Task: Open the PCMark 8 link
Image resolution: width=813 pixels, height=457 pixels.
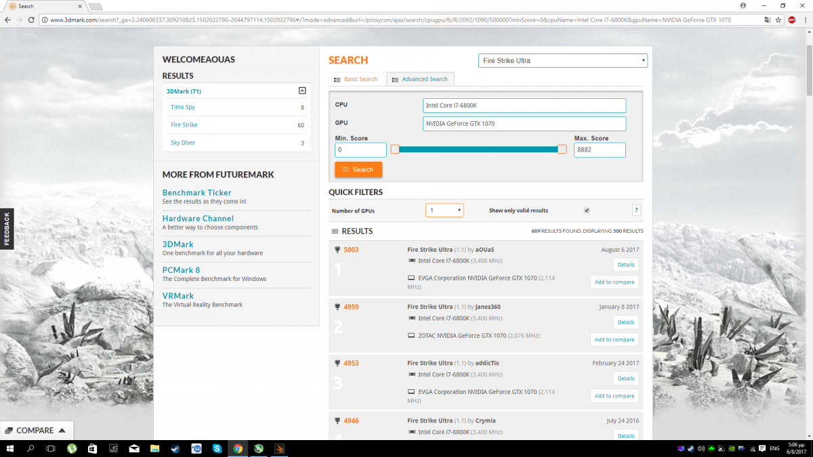Action: (181, 270)
